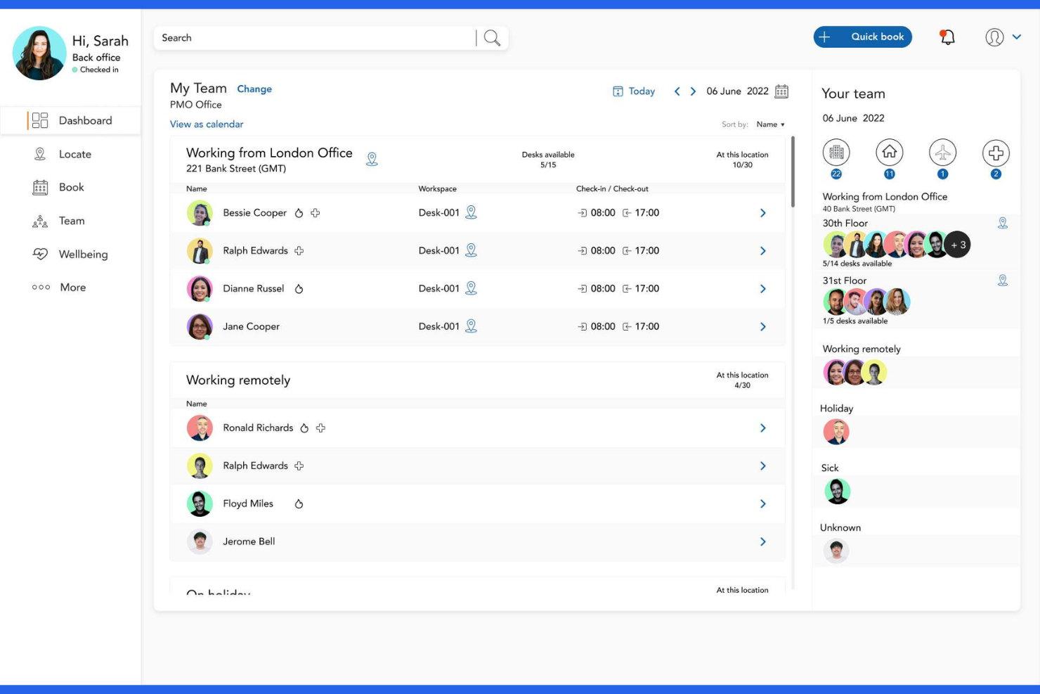The image size is (1040, 694).
Task: Click the map pin next to Bessie Cooper's Desk-001
Action: pos(471,212)
